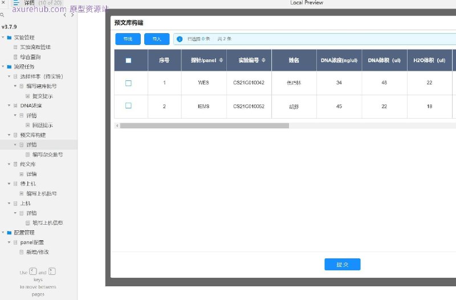Screen dimensions: 456x300
Task: Click page icon next to 终文库
Action: [15, 164]
